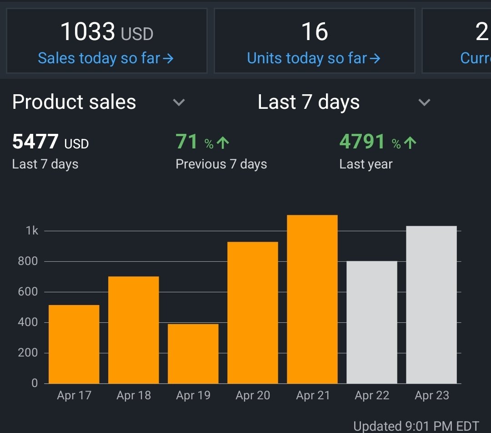
Task: Click the 800 y-axis label
Action: pyautogui.click(x=28, y=261)
